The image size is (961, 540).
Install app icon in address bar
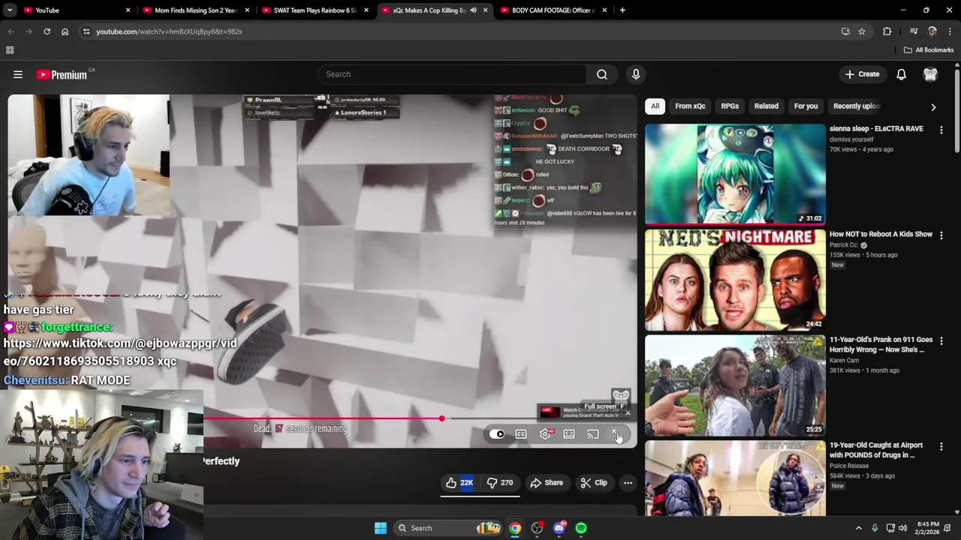point(845,31)
